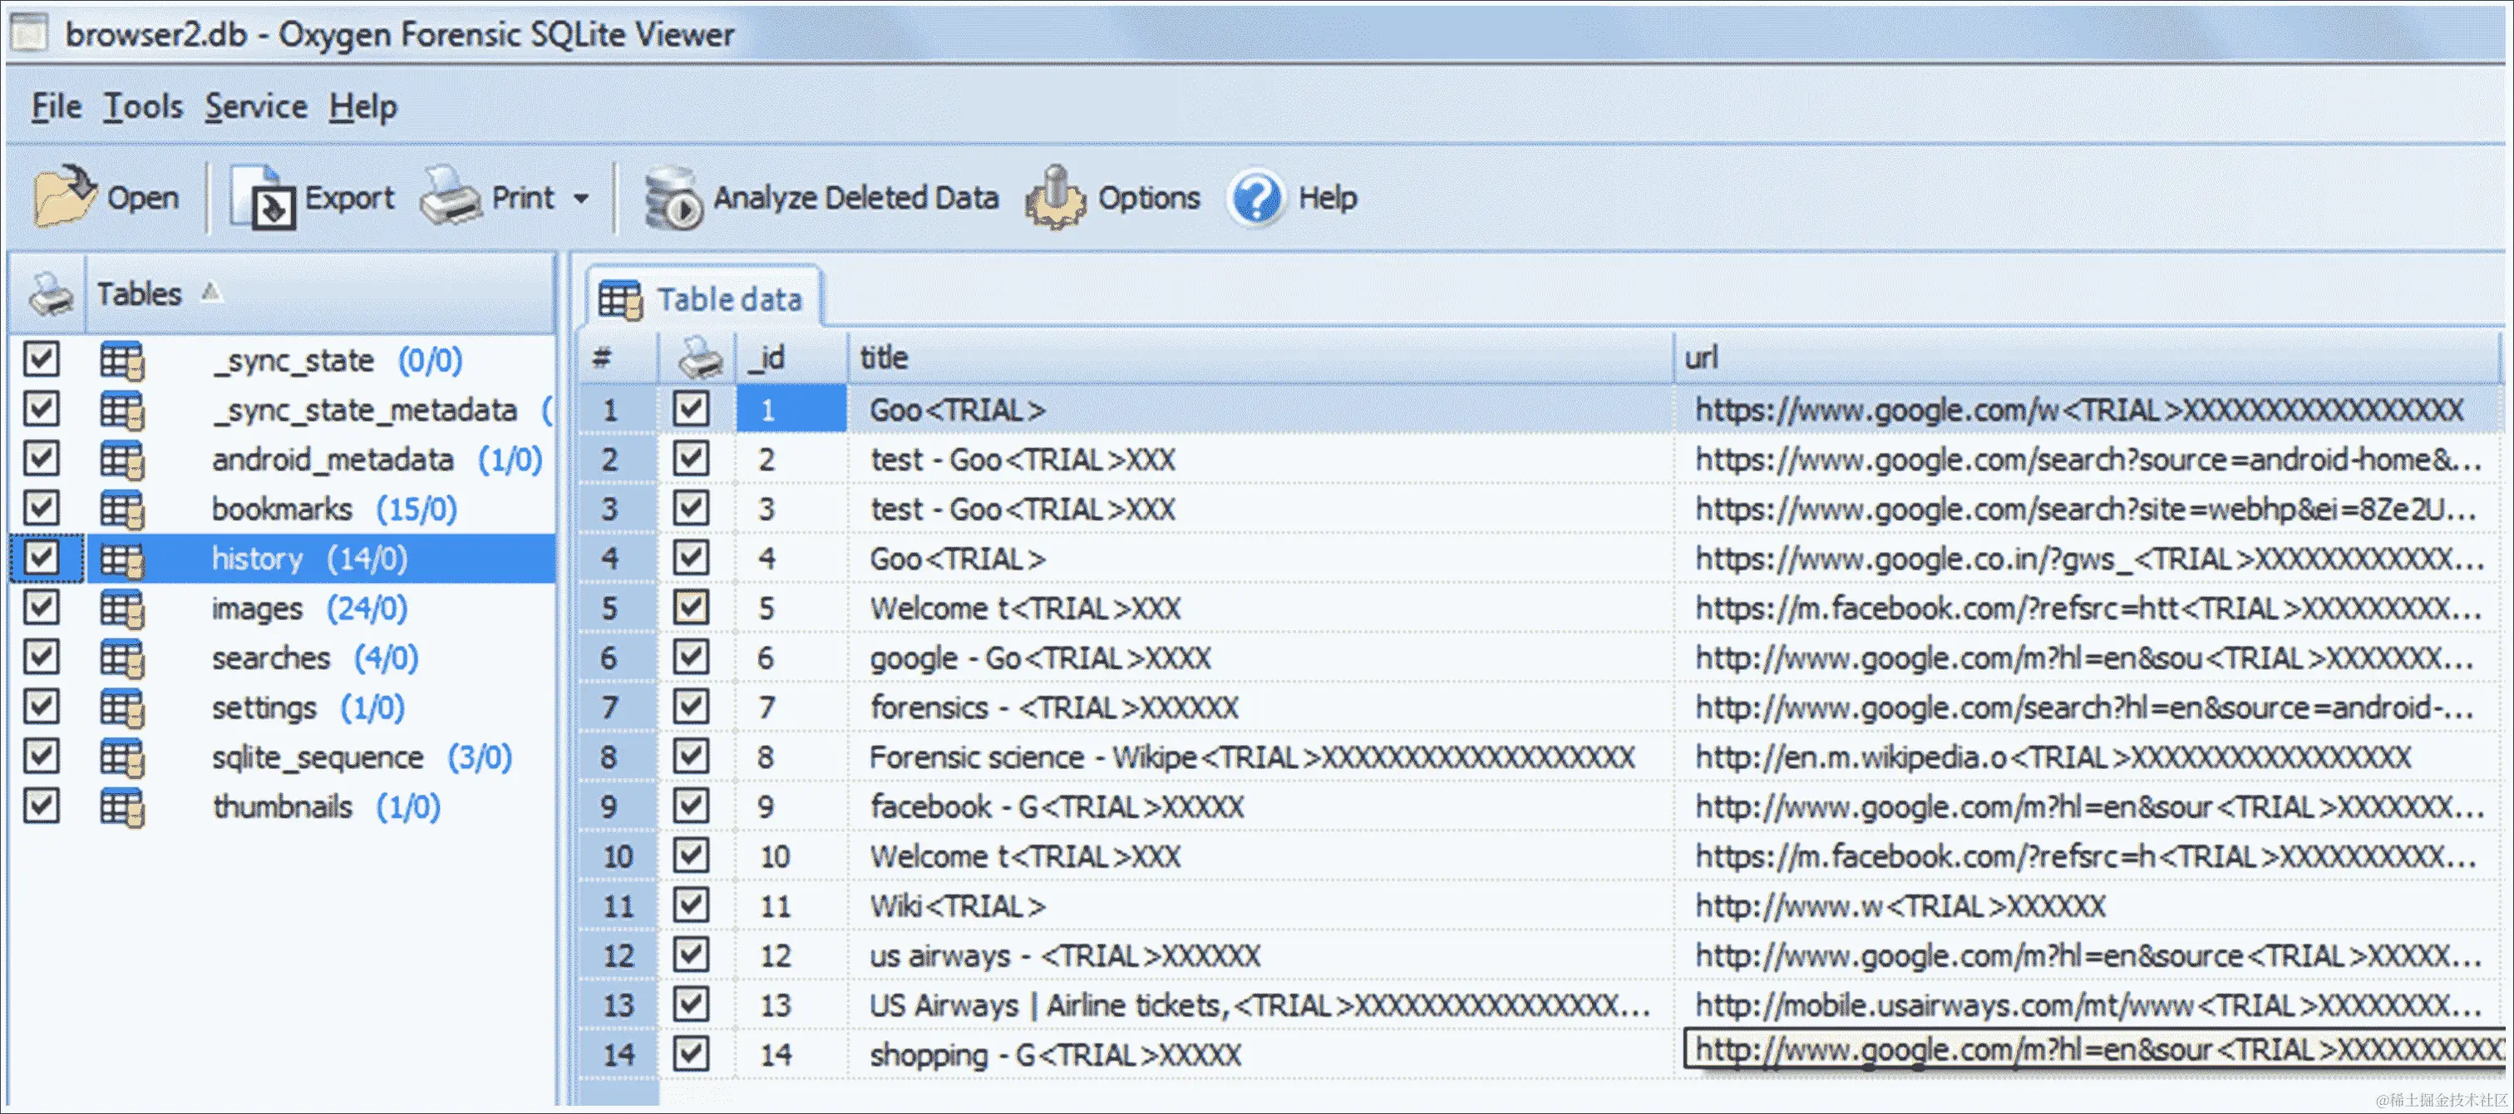This screenshot has height=1114, width=2514.
Task: Open the Options settings icon
Action: pos(1054,198)
